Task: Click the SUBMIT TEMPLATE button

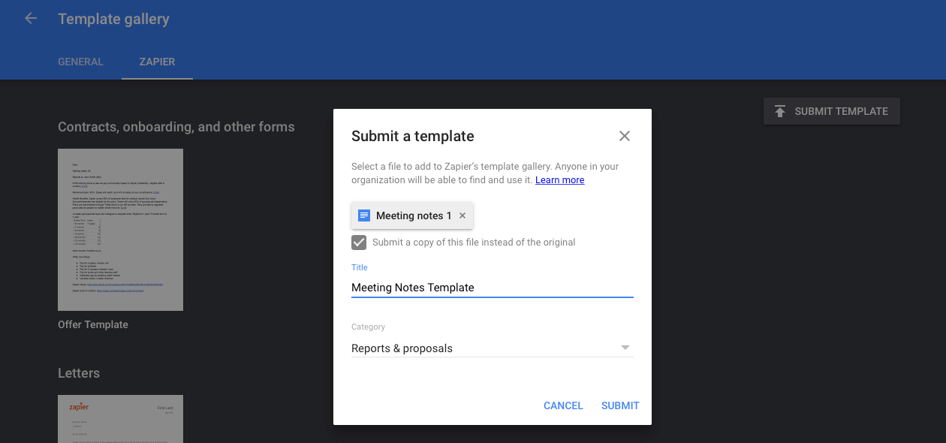Action: (x=831, y=110)
